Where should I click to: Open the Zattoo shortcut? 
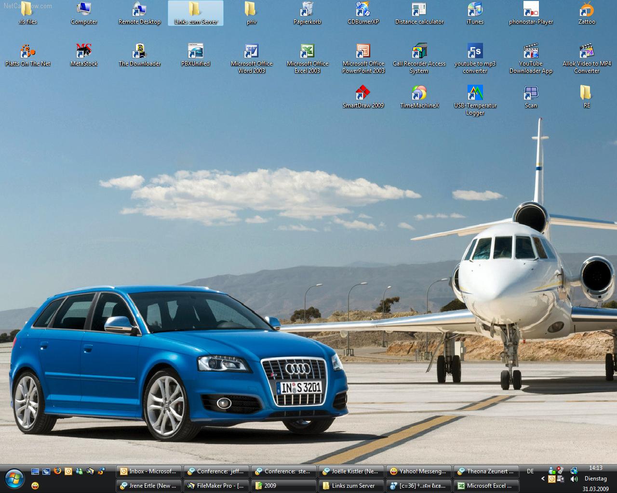pyautogui.click(x=587, y=10)
